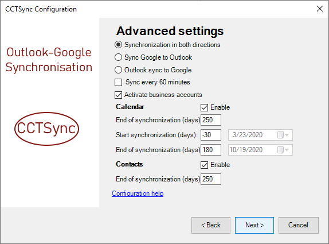This screenshot has width=329, height=244.
Task: Cancel the CCTSync configuration
Action: tap(299, 225)
